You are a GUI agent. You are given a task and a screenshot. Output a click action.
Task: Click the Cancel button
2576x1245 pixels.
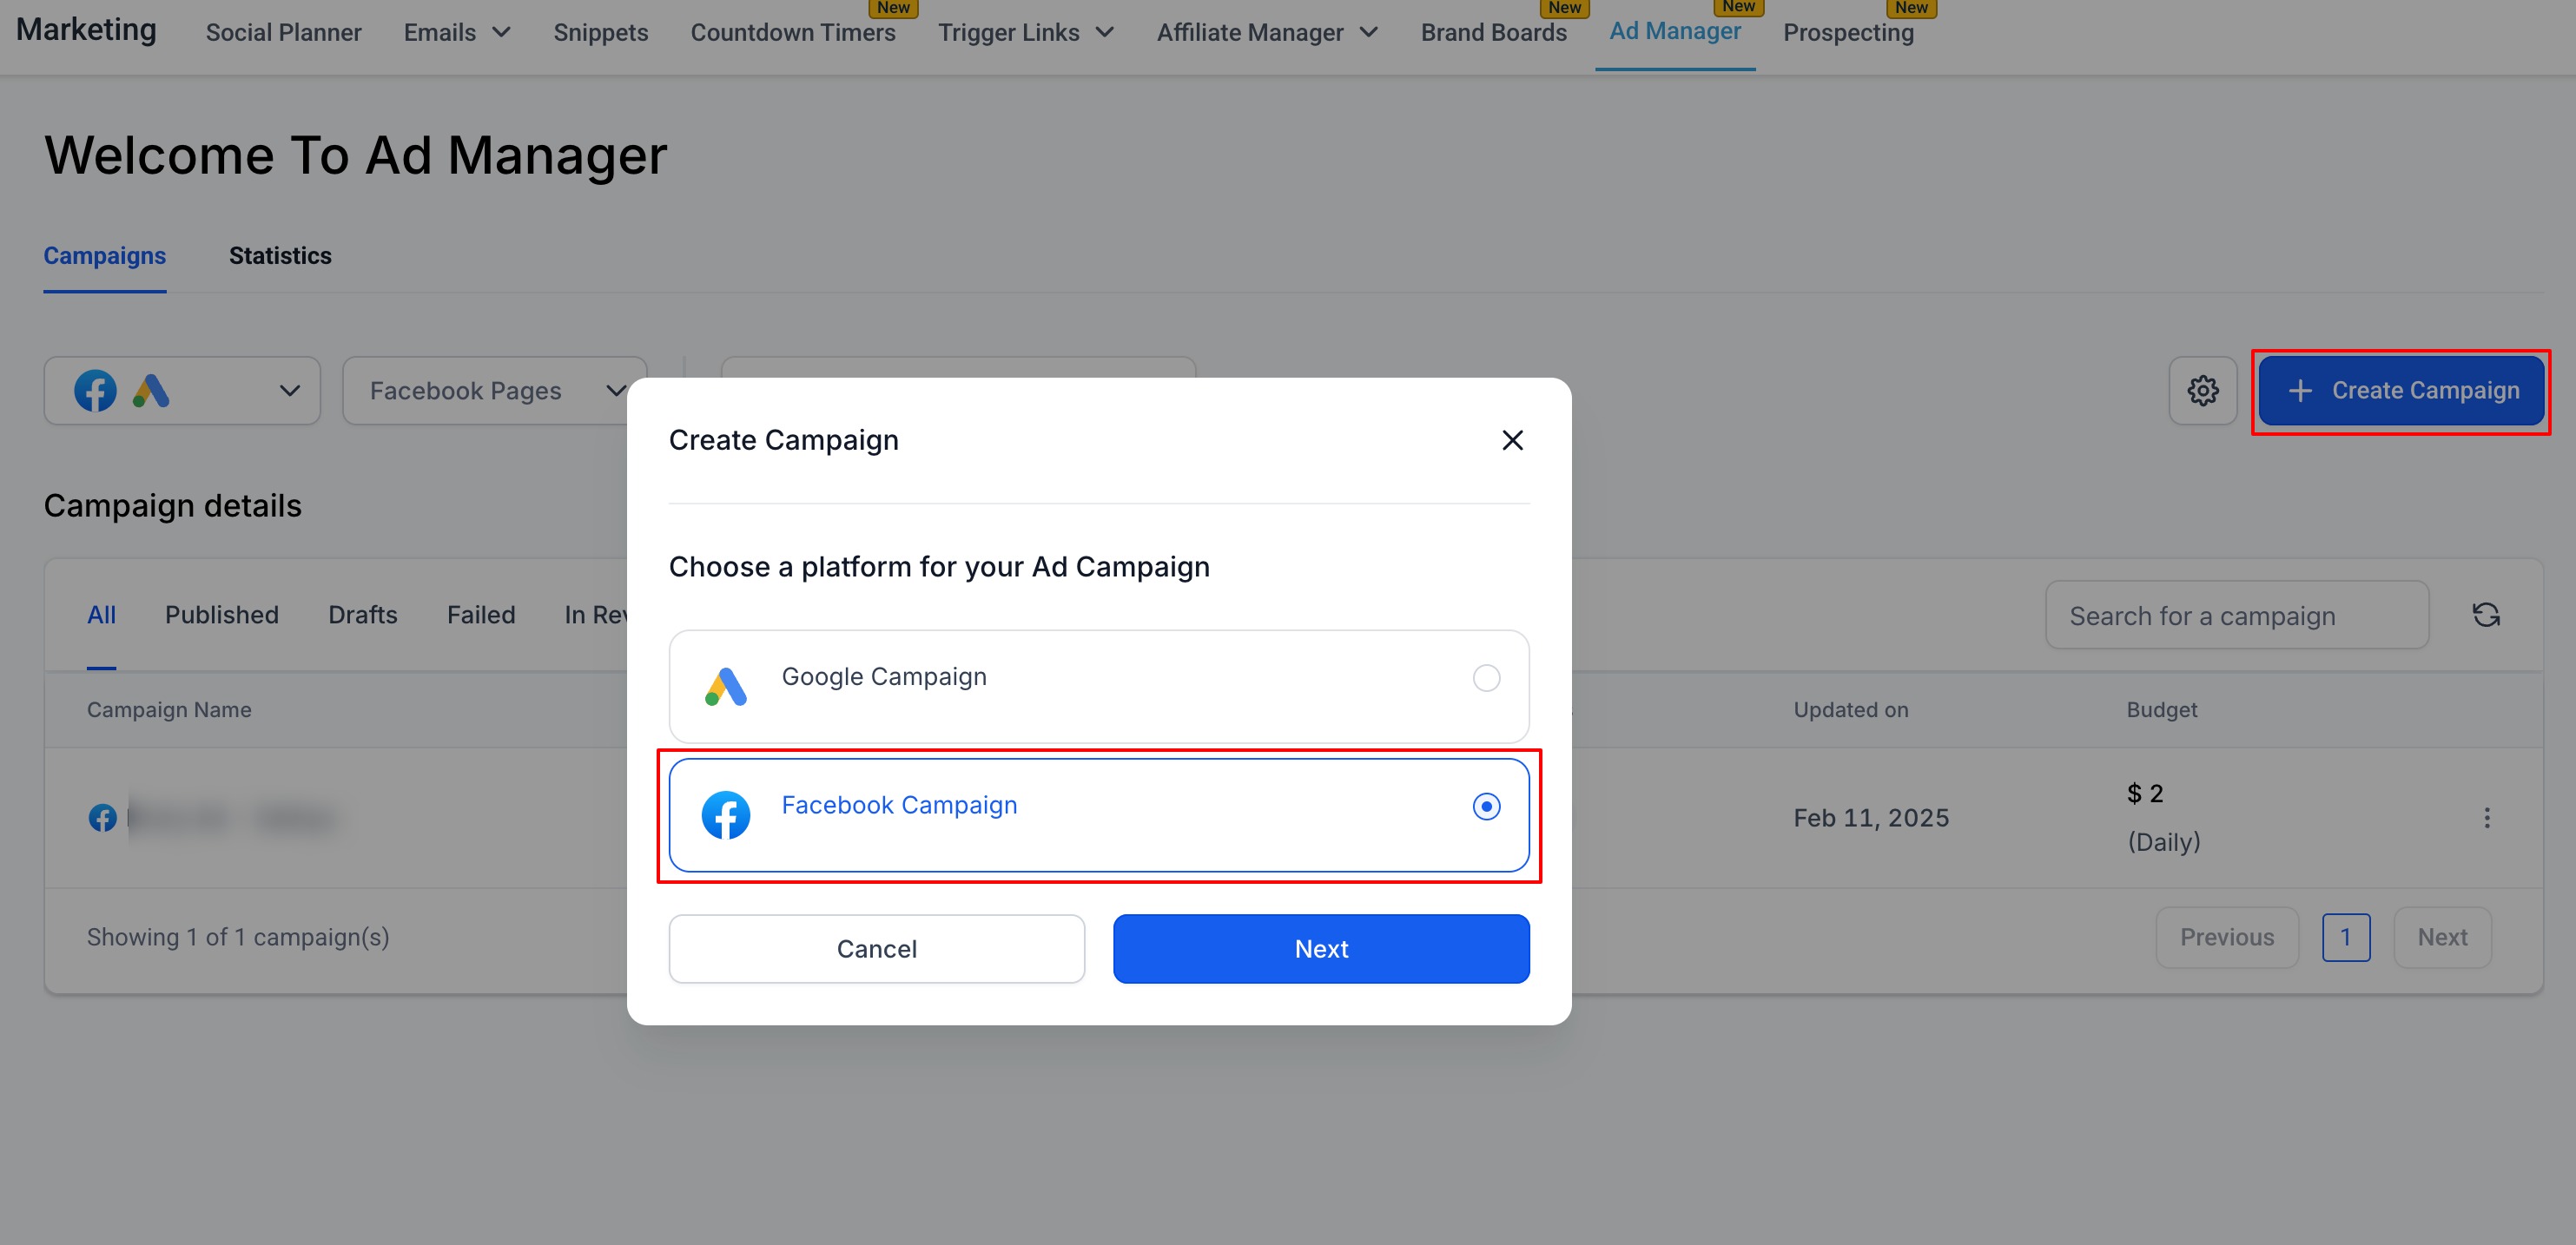[x=876, y=948]
